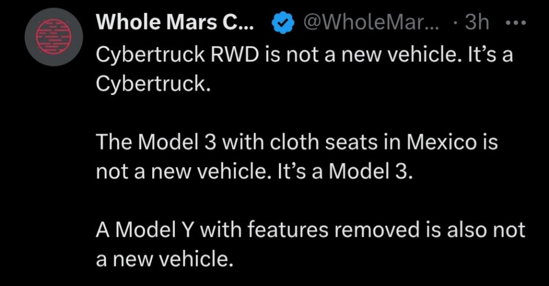Click the display name "Whole Mars C..."

(179, 23)
